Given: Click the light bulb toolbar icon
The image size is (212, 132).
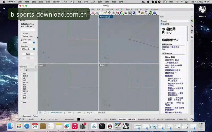Looking at the screenshot, I should pyautogui.click(x=109, y=13).
